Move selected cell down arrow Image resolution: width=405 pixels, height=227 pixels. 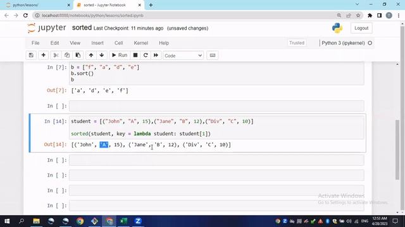102,55
